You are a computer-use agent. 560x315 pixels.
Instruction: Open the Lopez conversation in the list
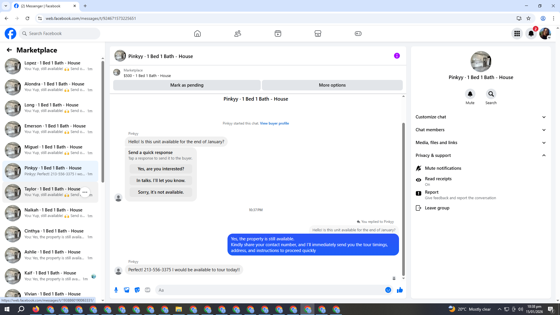[x=50, y=66]
